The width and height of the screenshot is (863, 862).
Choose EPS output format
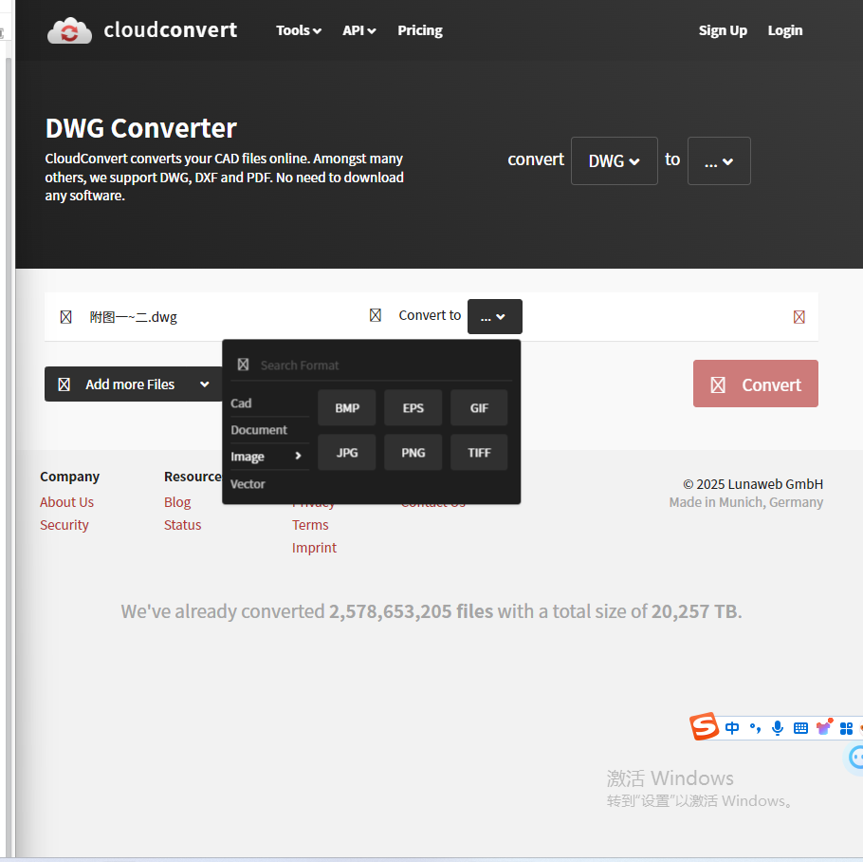pyautogui.click(x=413, y=408)
